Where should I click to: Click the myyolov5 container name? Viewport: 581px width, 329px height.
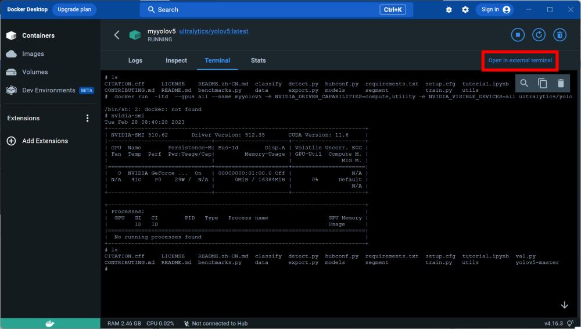click(162, 31)
